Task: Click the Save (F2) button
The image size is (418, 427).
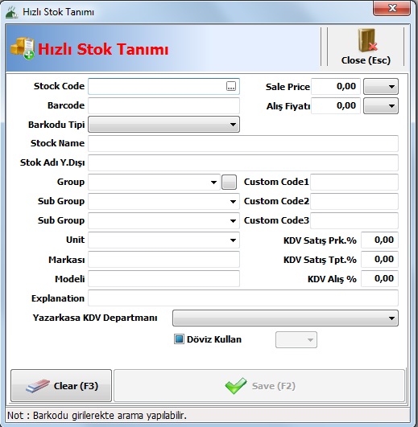Action: (x=259, y=386)
